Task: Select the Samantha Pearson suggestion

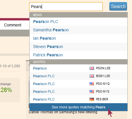Action: (x=79, y=30)
